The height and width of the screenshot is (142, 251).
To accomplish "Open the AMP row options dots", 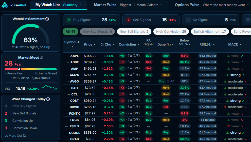I will pos(68,69).
